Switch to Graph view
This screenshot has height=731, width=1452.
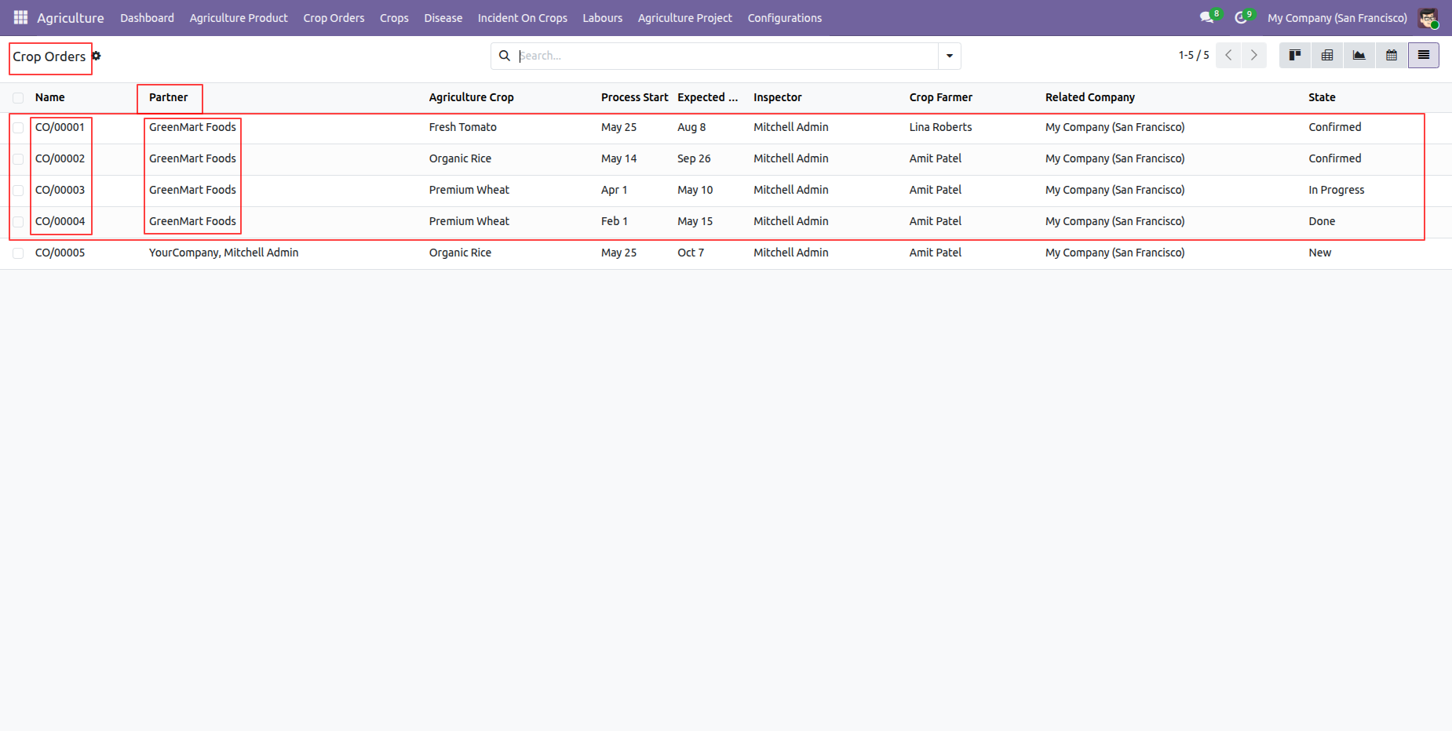pyautogui.click(x=1359, y=55)
